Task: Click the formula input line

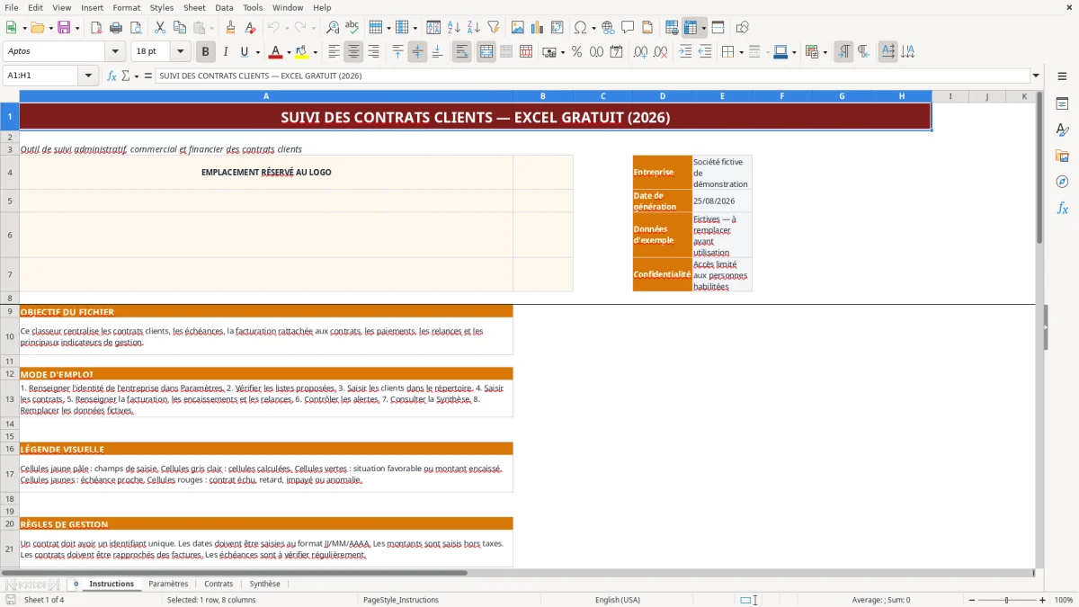Action: click(x=592, y=76)
